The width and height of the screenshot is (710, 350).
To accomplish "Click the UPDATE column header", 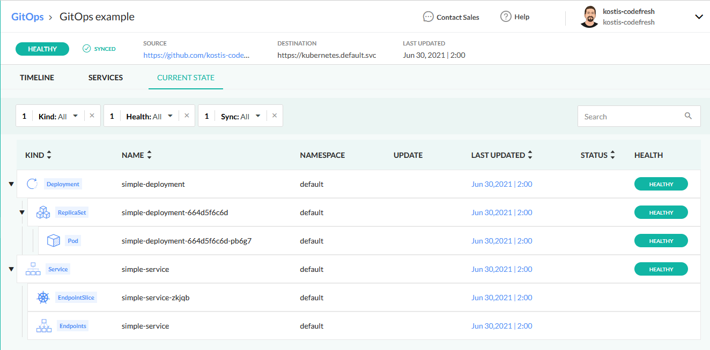I will 408,155.
